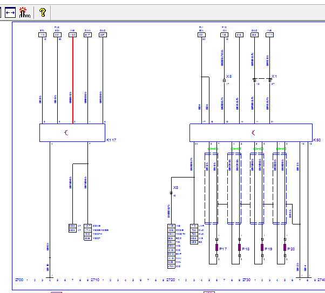Click the FV2 reference box above K117

coord(57,35)
